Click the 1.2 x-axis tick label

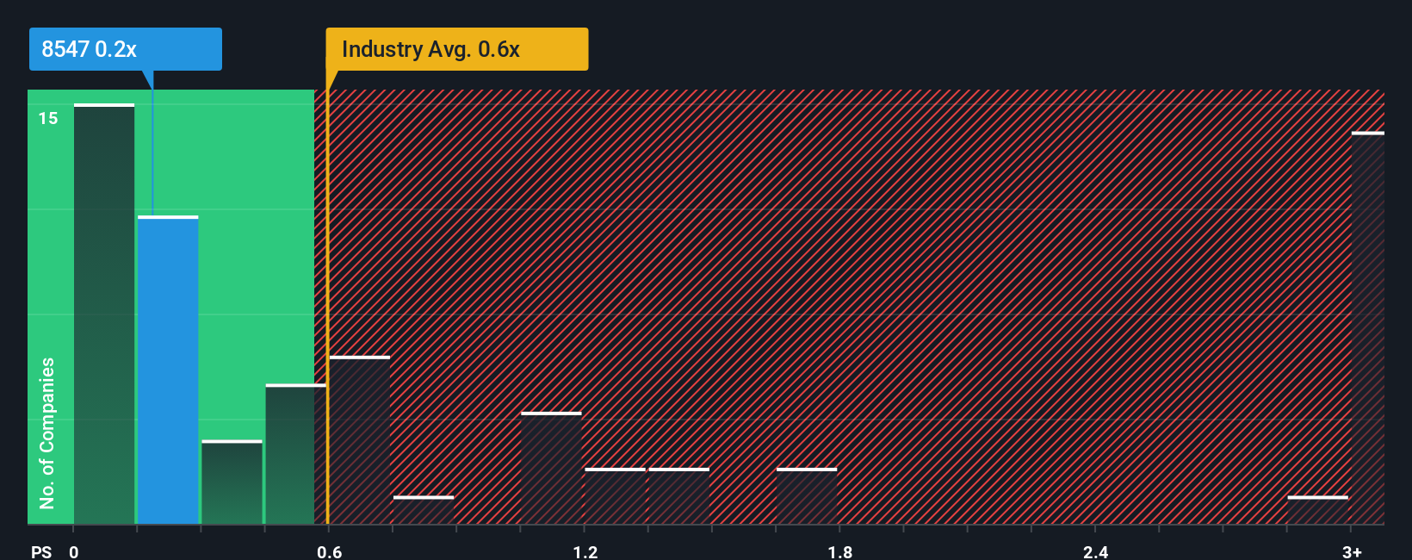(x=585, y=551)
